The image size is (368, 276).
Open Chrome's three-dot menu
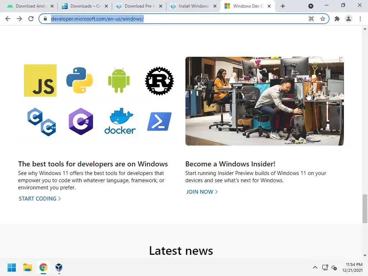click(360, 19)
